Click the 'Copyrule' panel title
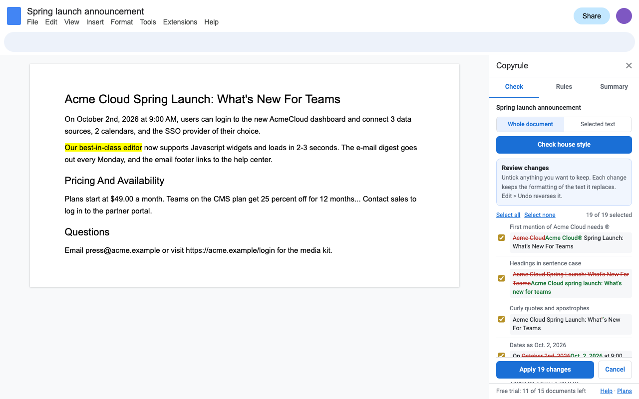This screenshot has height=399, width=639. [512, 66]
